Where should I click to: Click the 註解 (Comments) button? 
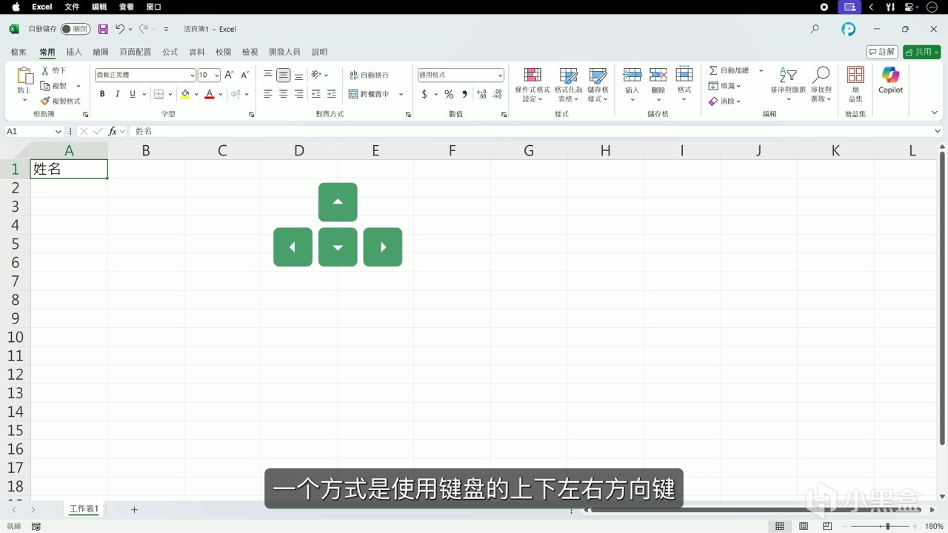coord(882,52)
